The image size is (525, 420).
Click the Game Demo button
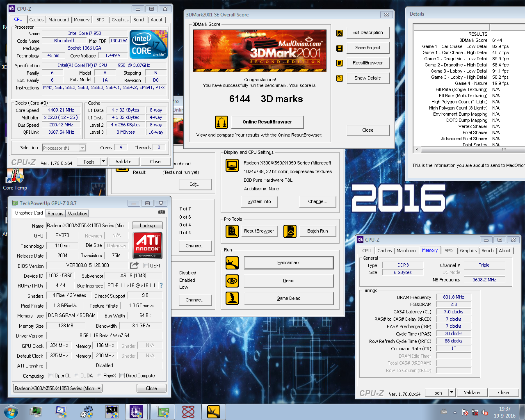click(x=288, y=298)
